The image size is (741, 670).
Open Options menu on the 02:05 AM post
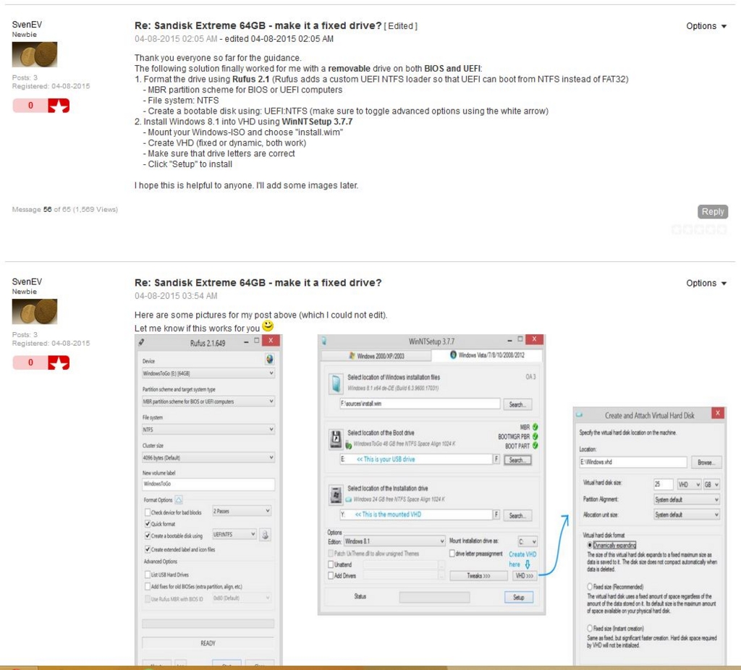(x=706, y=26)
